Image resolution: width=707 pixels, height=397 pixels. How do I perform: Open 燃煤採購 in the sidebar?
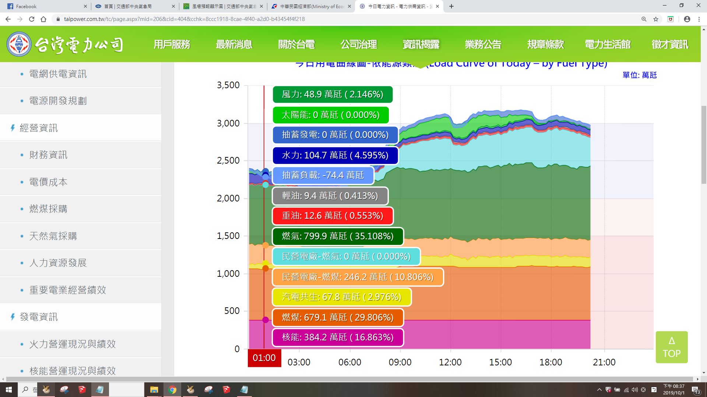[81, 209]
